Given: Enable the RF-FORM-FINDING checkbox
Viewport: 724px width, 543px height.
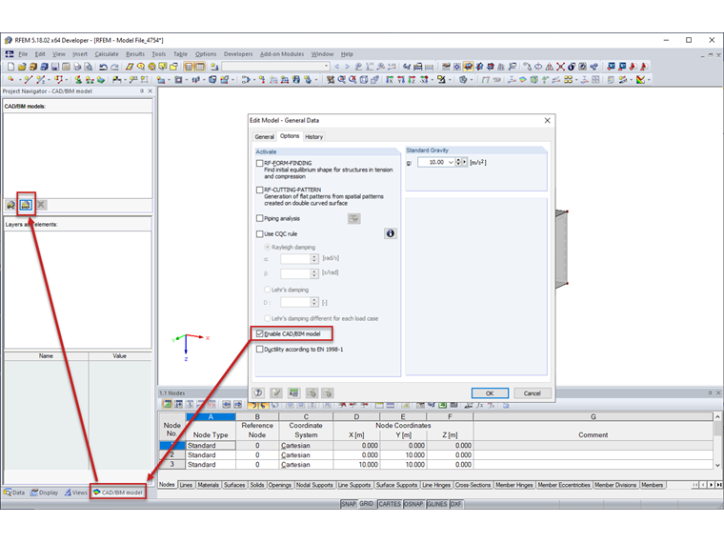Looking at the screenshot, I should click(x=259, y=163).
